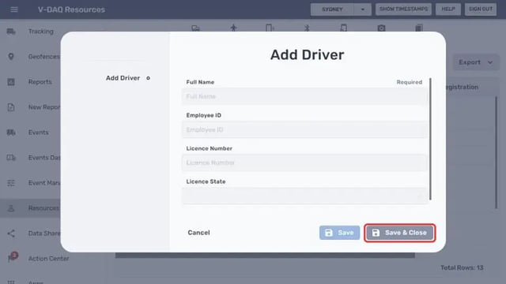Click the SIGN OUT button
This screenshot has height=284, width=506.
point(481,9)
